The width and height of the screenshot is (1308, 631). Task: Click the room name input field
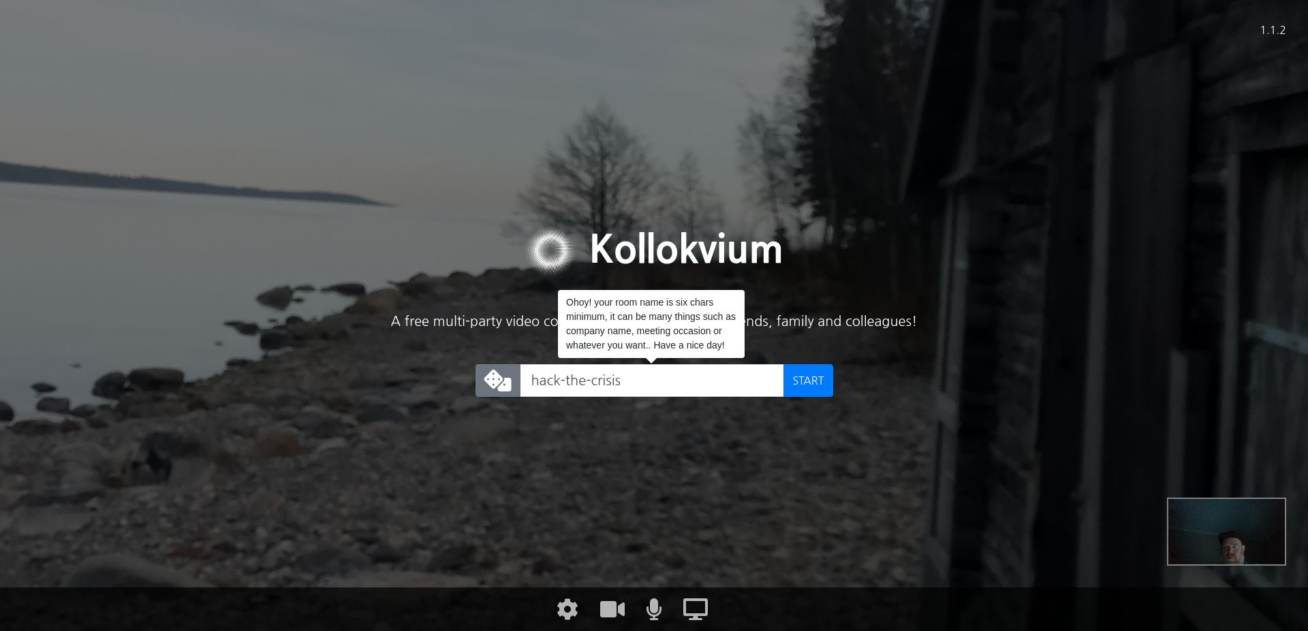(651, 381)
